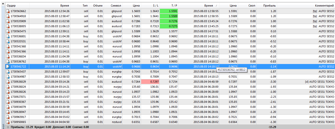Click the 'Прибыль: -15.29' summary text

22,127
